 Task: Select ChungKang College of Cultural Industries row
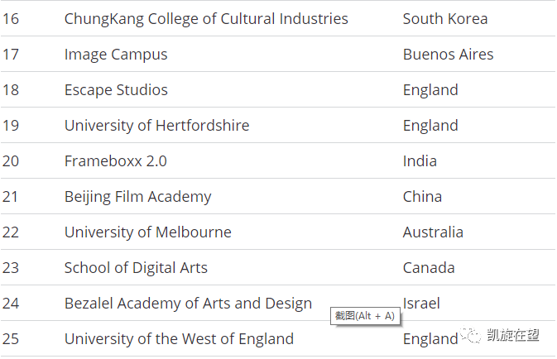click(x=278, y=18)
